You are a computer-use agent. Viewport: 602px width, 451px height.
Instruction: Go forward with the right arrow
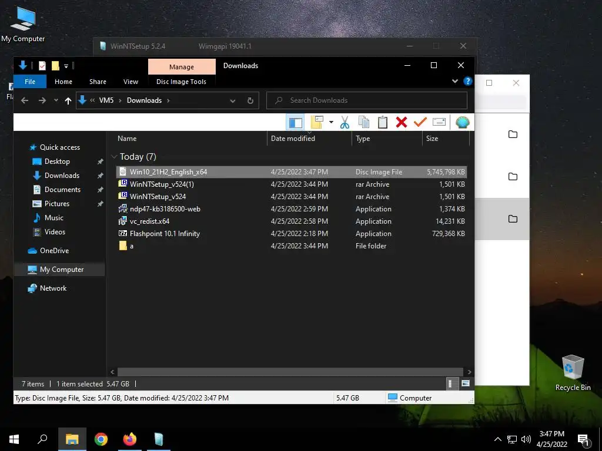point(42,100)
